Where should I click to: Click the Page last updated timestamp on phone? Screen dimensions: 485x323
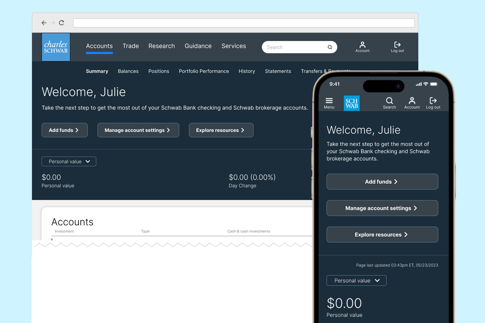pyautogui.click(x=397, y=265)
